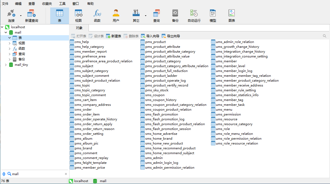Clear the mall search filter with X
Screen dimensions: 330x184
pyautogui.click(x=66, y=174)
